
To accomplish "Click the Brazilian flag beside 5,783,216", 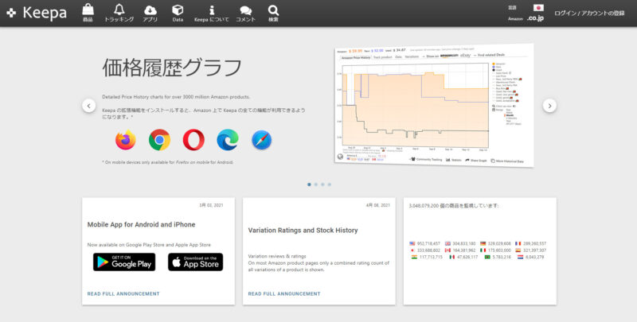I will point(487,257).
